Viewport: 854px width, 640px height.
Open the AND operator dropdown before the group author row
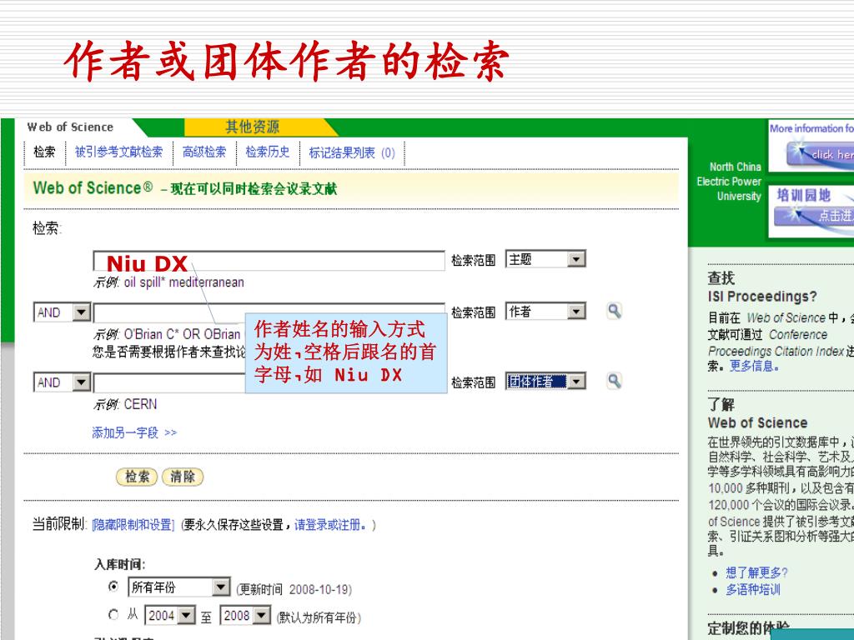pyautogui.click(x=62, y=382)
